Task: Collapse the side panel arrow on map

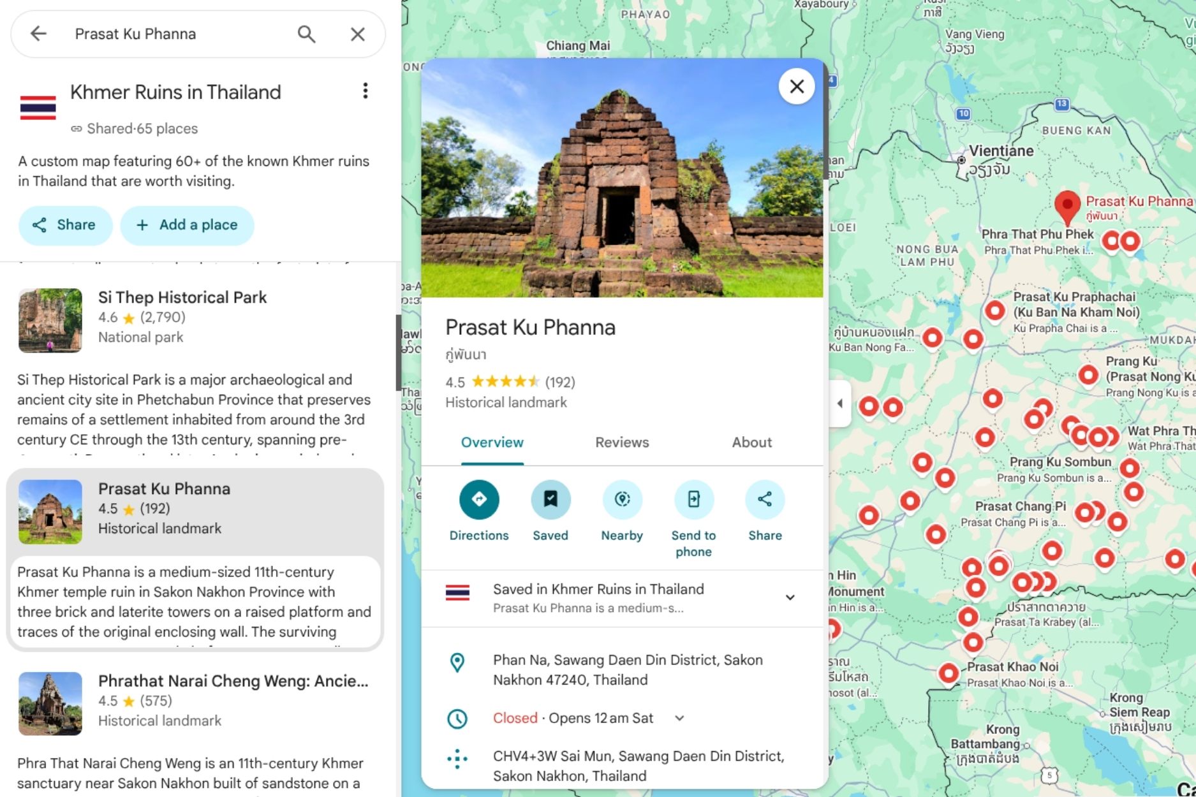Action: [840, 403]
